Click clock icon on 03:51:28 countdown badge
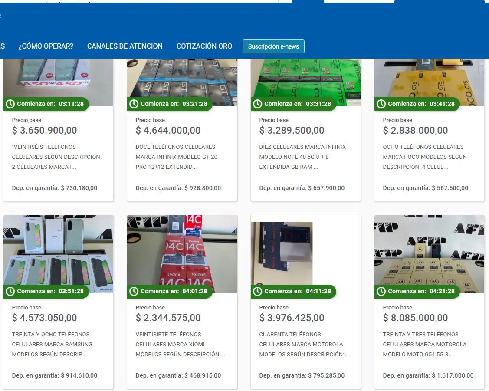489x391 pixels. pos(10,291)
